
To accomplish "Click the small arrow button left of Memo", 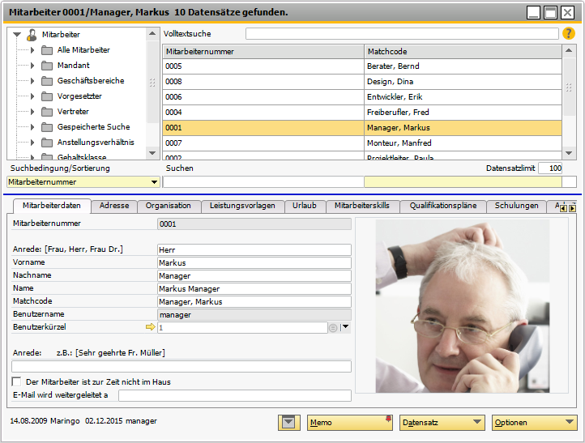I will (287, 422).
